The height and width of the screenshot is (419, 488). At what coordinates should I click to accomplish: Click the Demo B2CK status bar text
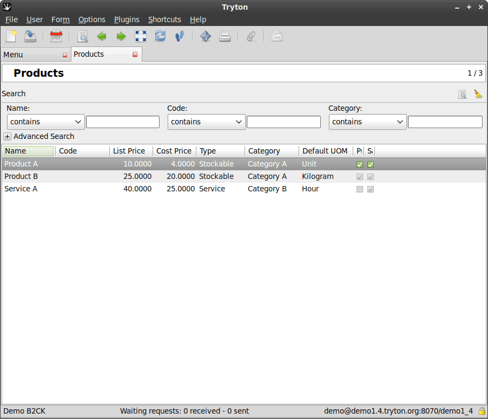pyautogui.click(x=24, y=411)
